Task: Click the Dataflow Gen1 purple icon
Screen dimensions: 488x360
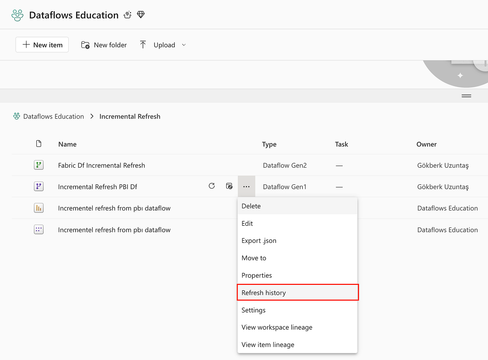Action: 39,187
